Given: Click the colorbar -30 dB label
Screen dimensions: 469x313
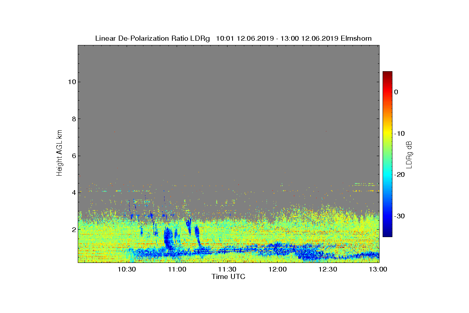Looking at the screenshot, I should click(399, 216).
